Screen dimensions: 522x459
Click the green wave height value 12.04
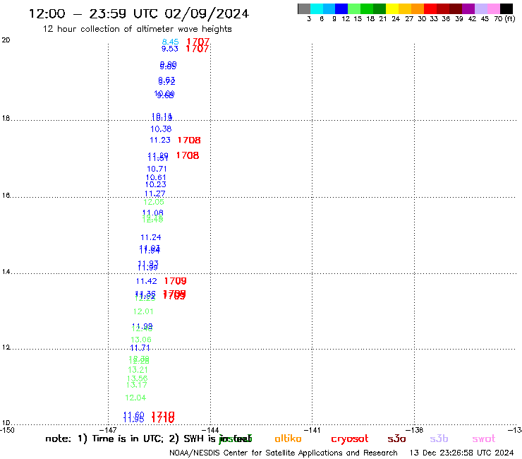coord(135,398)
